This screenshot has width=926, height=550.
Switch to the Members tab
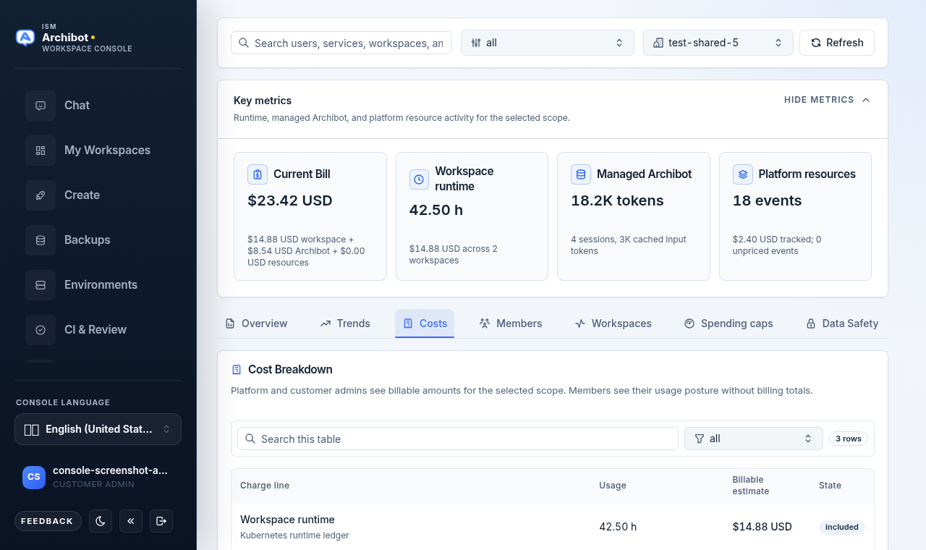click(x=511, y=323)
